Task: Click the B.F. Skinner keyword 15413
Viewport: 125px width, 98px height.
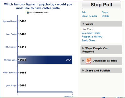Action: [x=22, y=47]
